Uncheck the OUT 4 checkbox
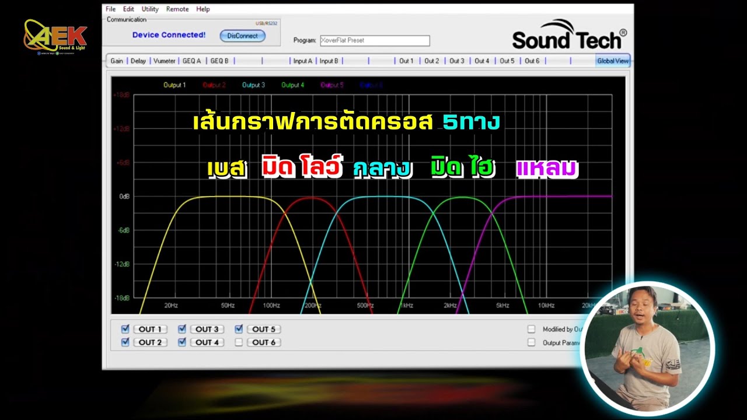 click(x=182, y=342)
